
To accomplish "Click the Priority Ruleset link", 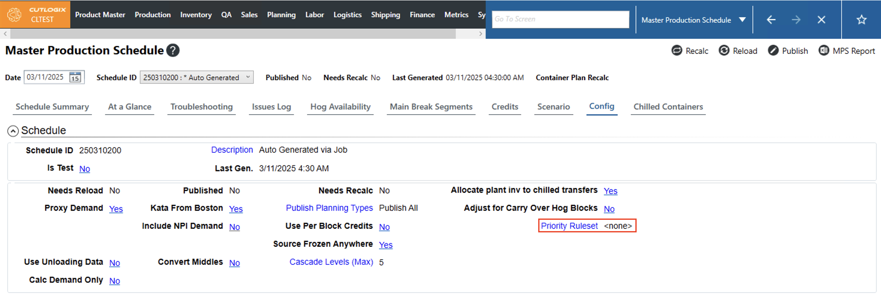I will coord(569,226).
